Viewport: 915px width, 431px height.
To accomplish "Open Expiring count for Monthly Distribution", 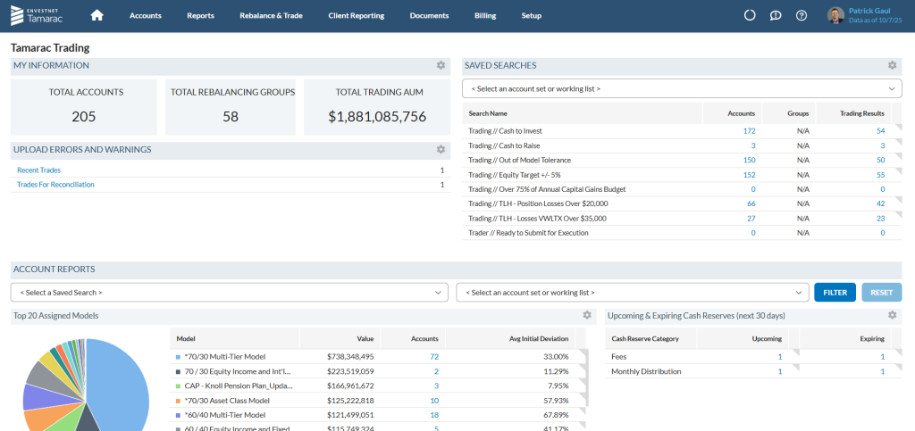I will (882, 371).
